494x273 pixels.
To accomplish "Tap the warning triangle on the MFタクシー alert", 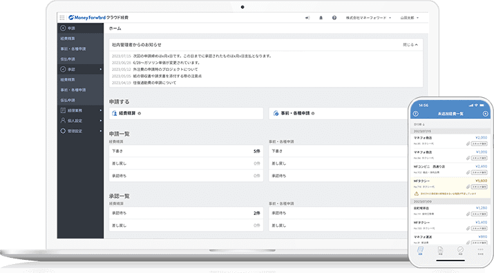I will click(416, 194).
